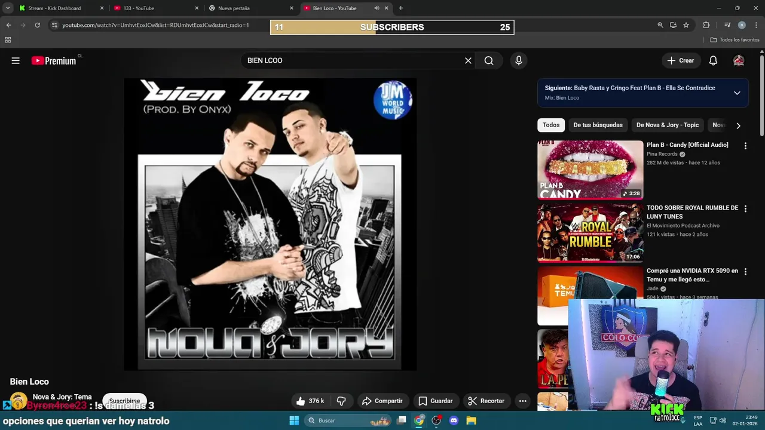Visit Pina Records channel

pos(662,154)
